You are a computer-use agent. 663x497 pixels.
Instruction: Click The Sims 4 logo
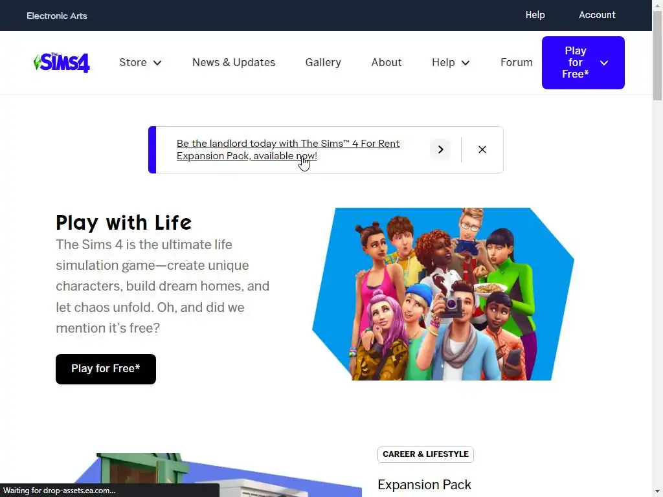coord(62,63)
